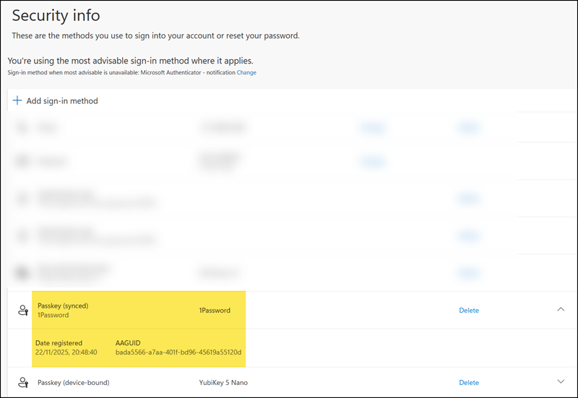The height and width of the screenshot is (398, 578).
Task: Click the Date registered label
Action: (x=59, y=342)
